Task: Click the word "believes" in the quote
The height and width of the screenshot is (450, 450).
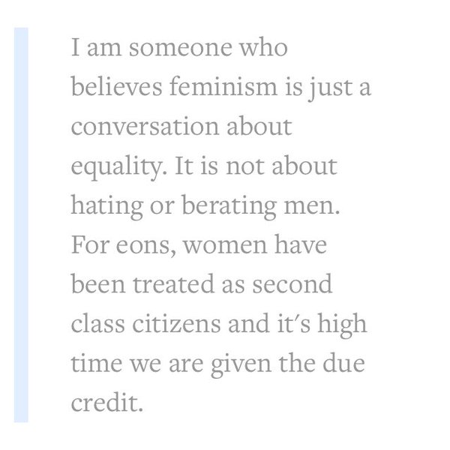Action: pyautogui.click(x=116, y=85)
